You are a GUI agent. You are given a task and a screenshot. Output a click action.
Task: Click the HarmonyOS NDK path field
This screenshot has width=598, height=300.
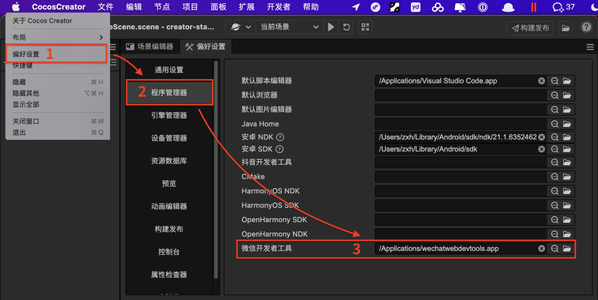coord(461,191)
